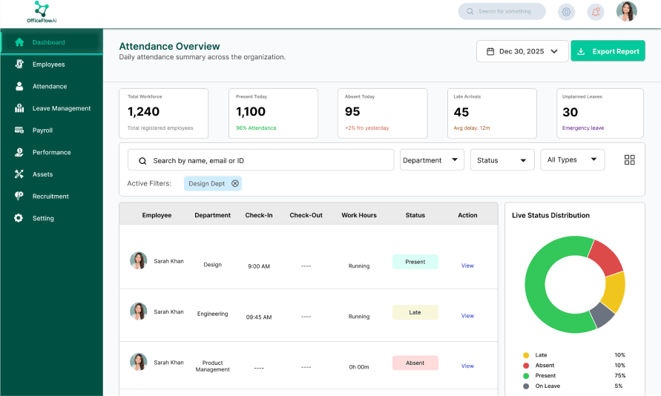Screen dimensions: 661x396
Task: Click the Work Hours column header
Action: click(359, 215)
